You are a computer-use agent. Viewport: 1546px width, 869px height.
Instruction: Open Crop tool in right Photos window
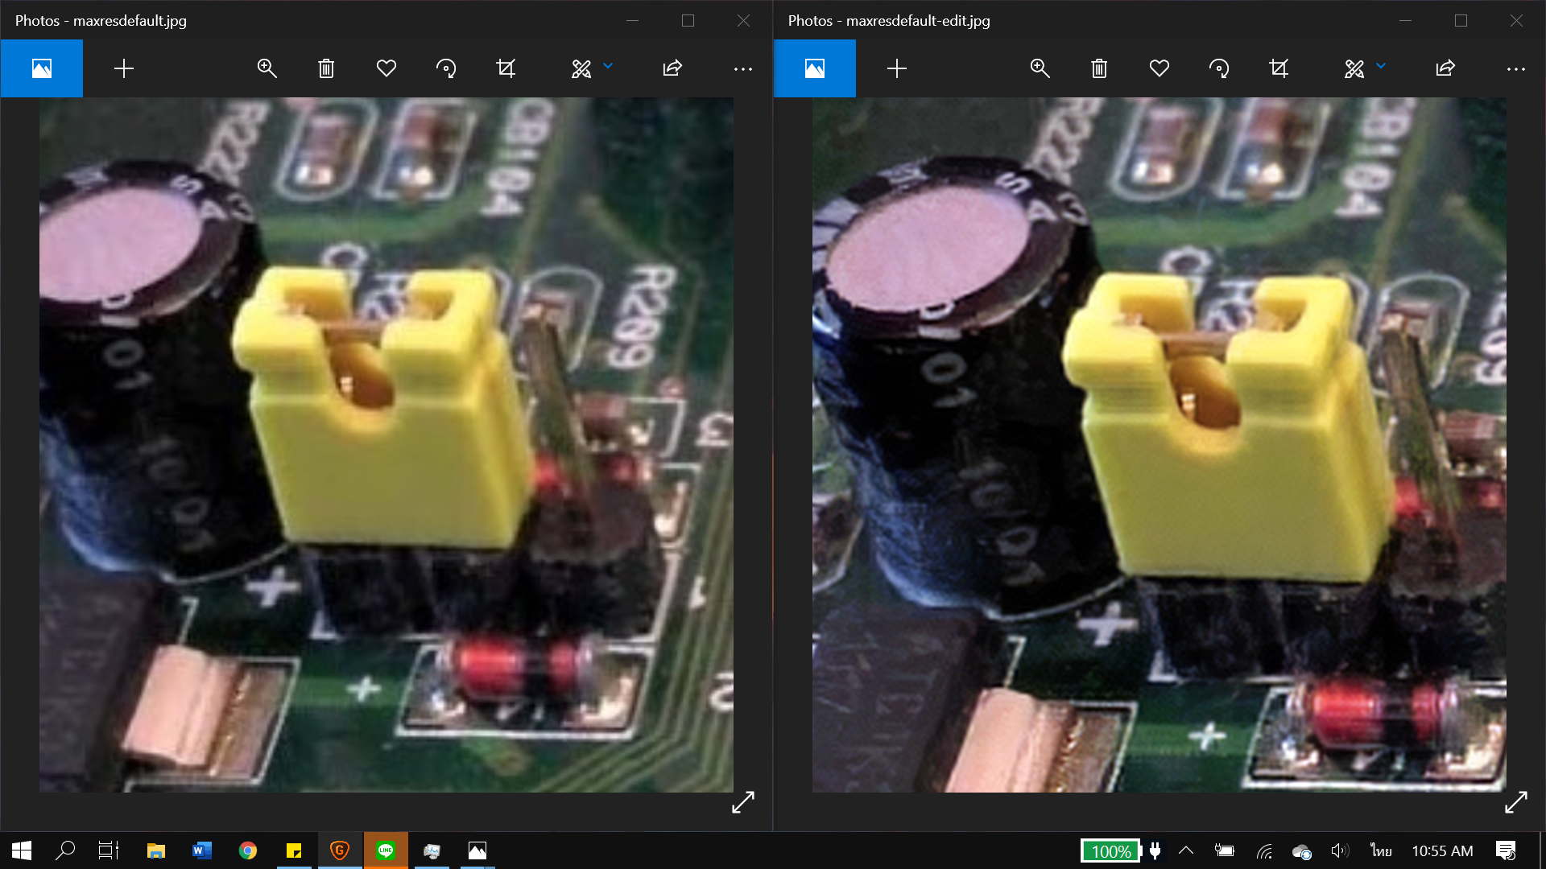coord(1278,68)
